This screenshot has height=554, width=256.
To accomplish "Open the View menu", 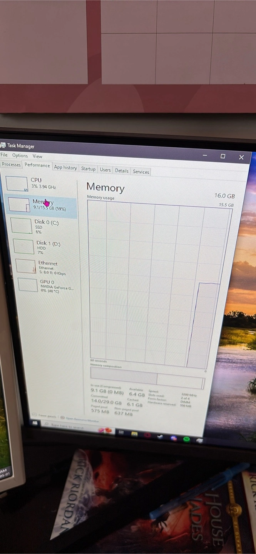I will click(x=37, y=156).
